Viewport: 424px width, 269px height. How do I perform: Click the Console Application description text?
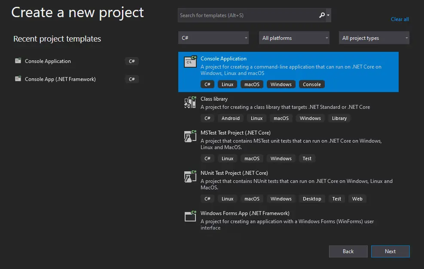click(x=291, y=70)
